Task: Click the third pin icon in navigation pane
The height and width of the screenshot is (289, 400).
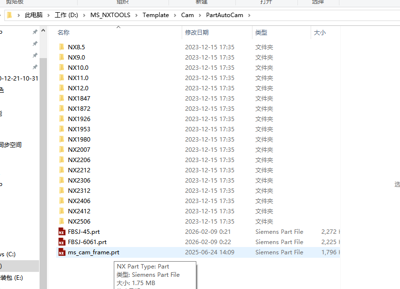Action: pos(35,55)
